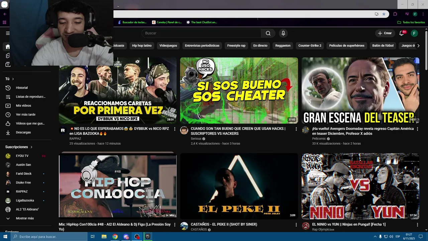This screenshot has height=241, width=428.
Task: Click Windows taskbar search box
Action: tap(49, 237)
